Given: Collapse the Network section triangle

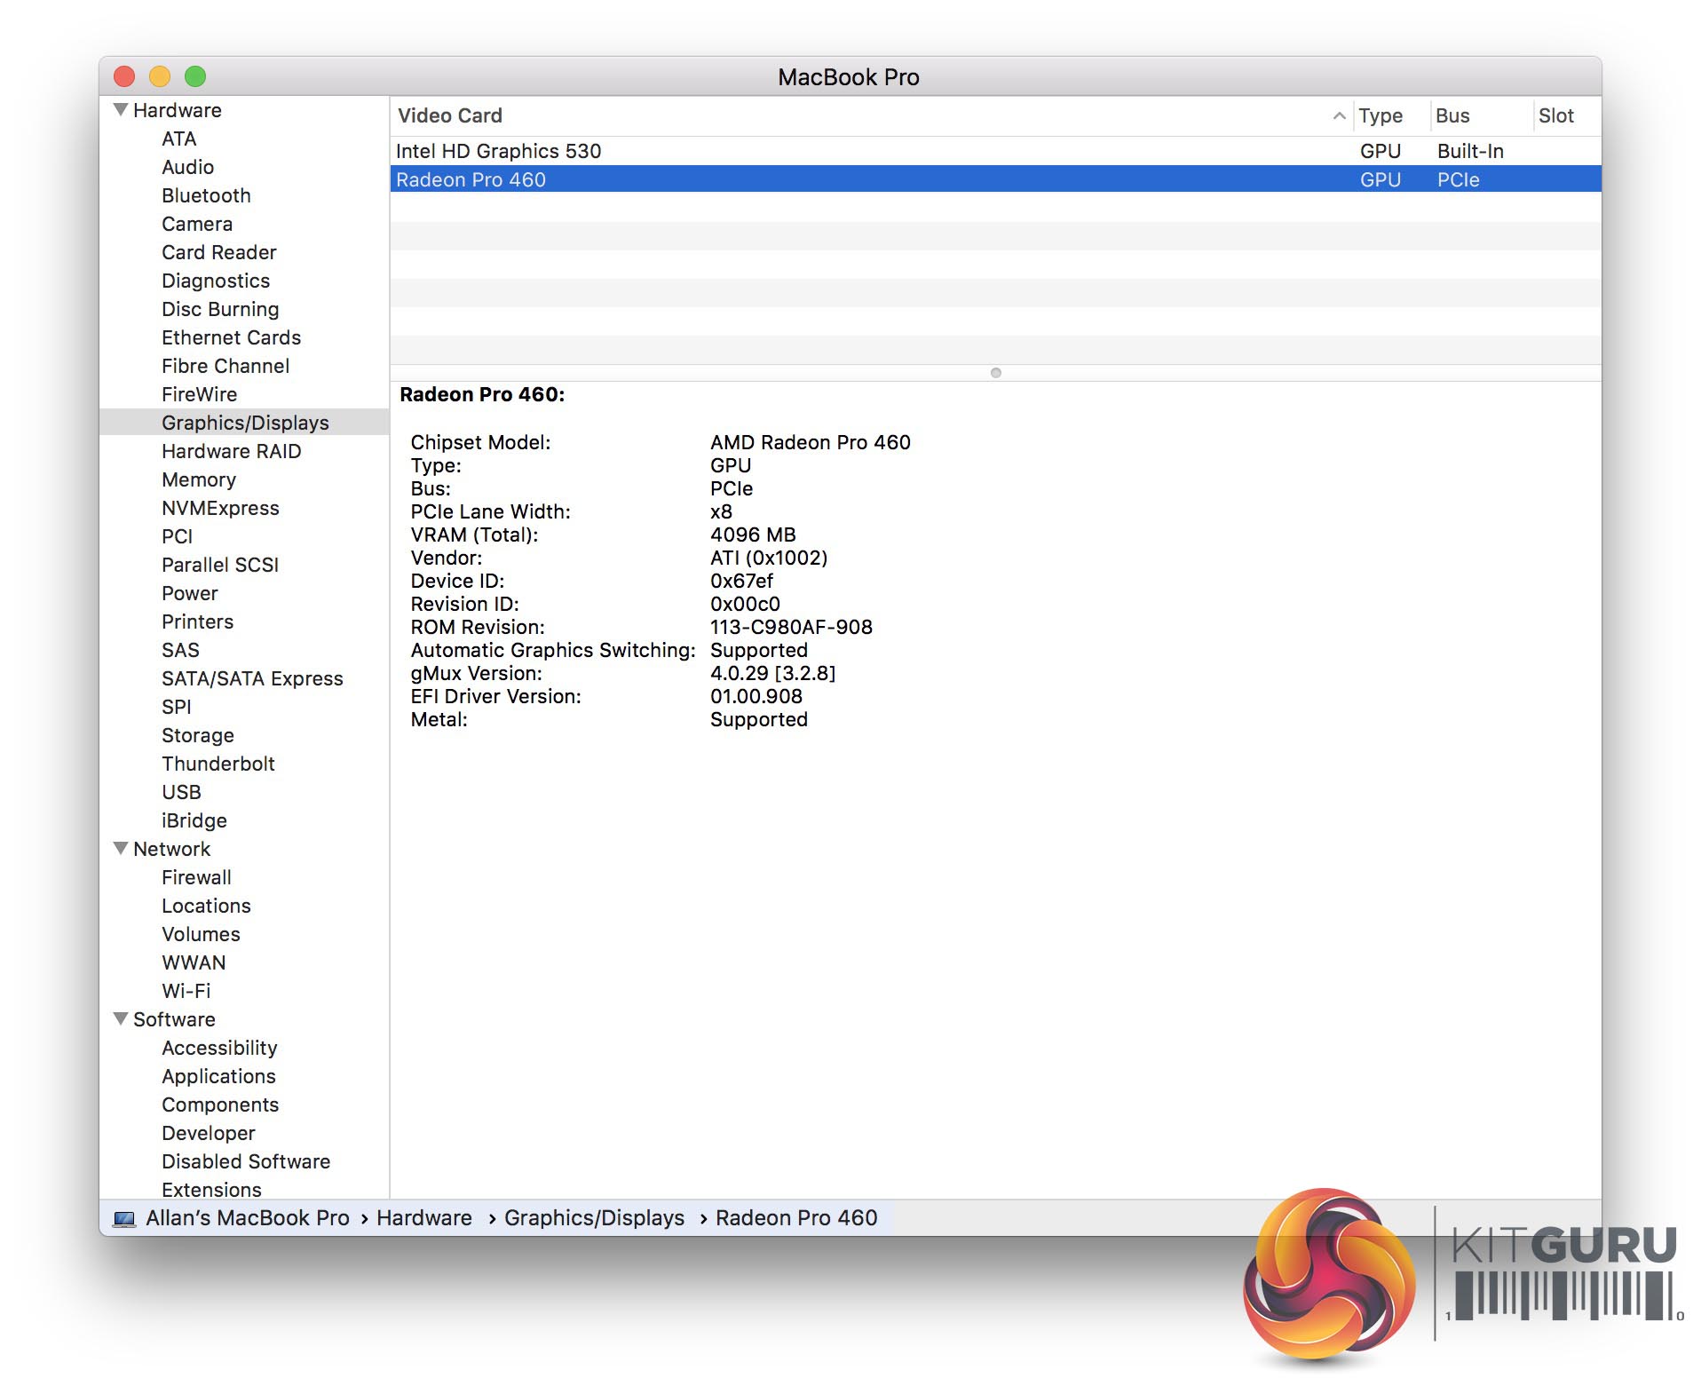Looking at the screenshot, I should click(x=121, y=849).
